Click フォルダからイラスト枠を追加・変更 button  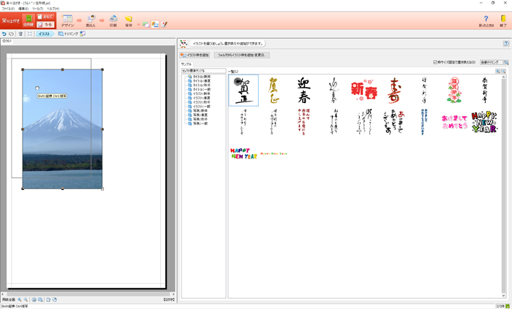(x=242, y=55)
